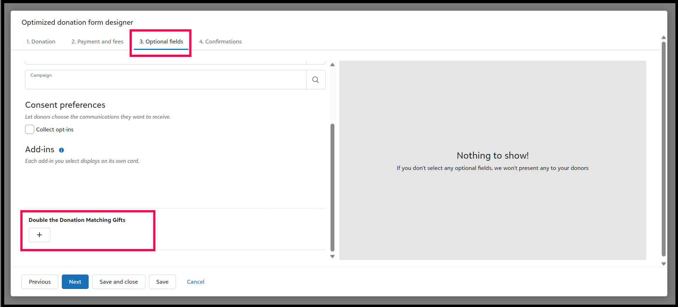The image size is (678, 307).
Task: Click the Previous button
Action: pos(40,282)
